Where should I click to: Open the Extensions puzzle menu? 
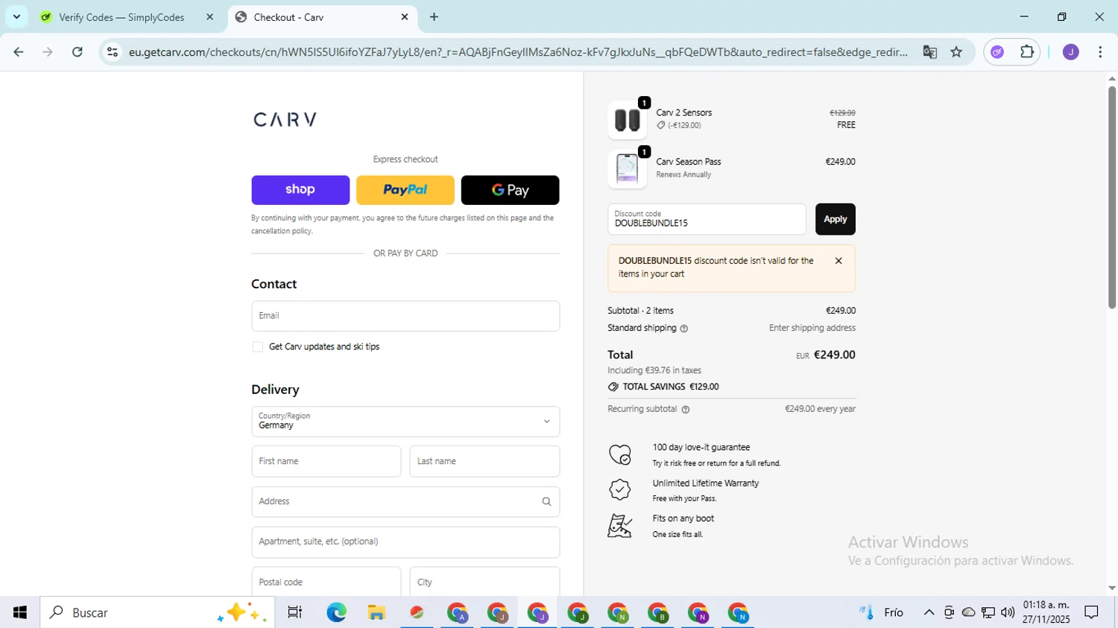click(1027, 52)
